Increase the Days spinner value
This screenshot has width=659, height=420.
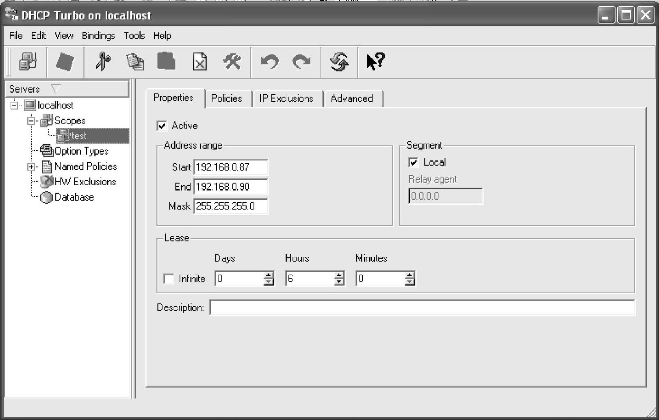point(268,275)
